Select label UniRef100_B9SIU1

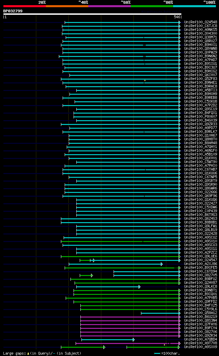point(201,64)
